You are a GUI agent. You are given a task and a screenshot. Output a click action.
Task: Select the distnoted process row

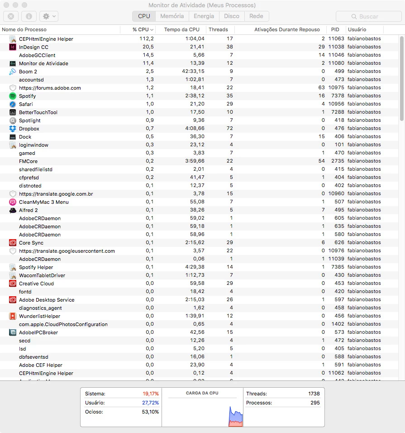tap(199, 186)
